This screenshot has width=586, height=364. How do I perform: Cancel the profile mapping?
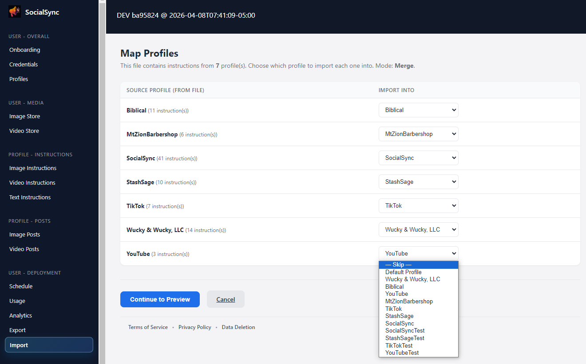pos(226,299)
